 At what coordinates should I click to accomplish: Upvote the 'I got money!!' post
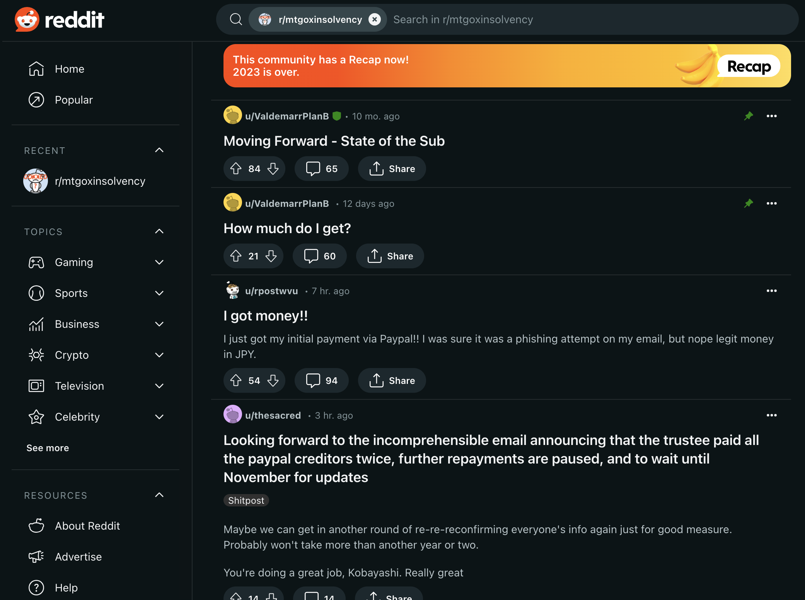(236, 380)
